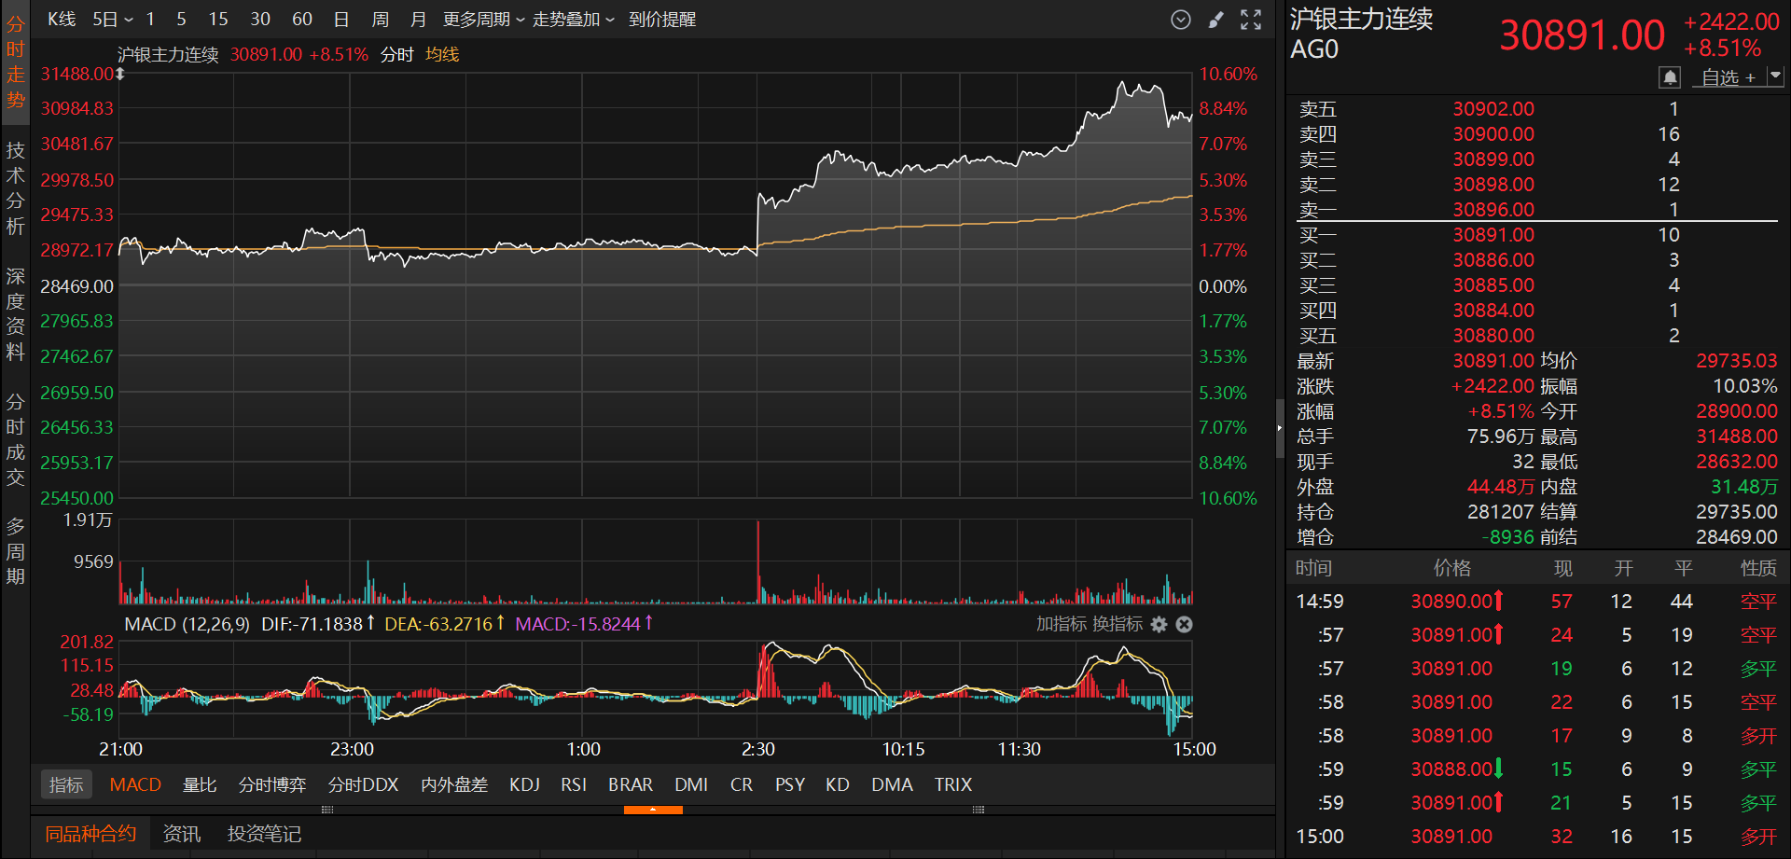Close the MACD indicator panel
Image resolution: width=1791 pixels, height=859 pixels.
tap(1184, 625)
